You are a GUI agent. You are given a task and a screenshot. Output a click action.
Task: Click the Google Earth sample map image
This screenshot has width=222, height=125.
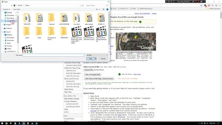(136, 42)
